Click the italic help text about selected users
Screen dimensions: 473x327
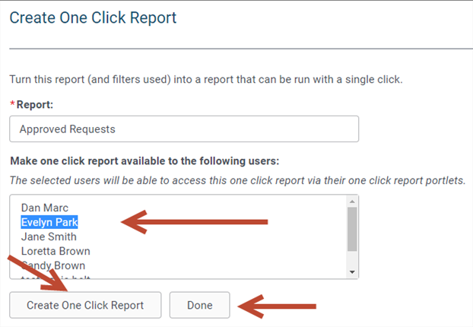(x=238, y=180)
